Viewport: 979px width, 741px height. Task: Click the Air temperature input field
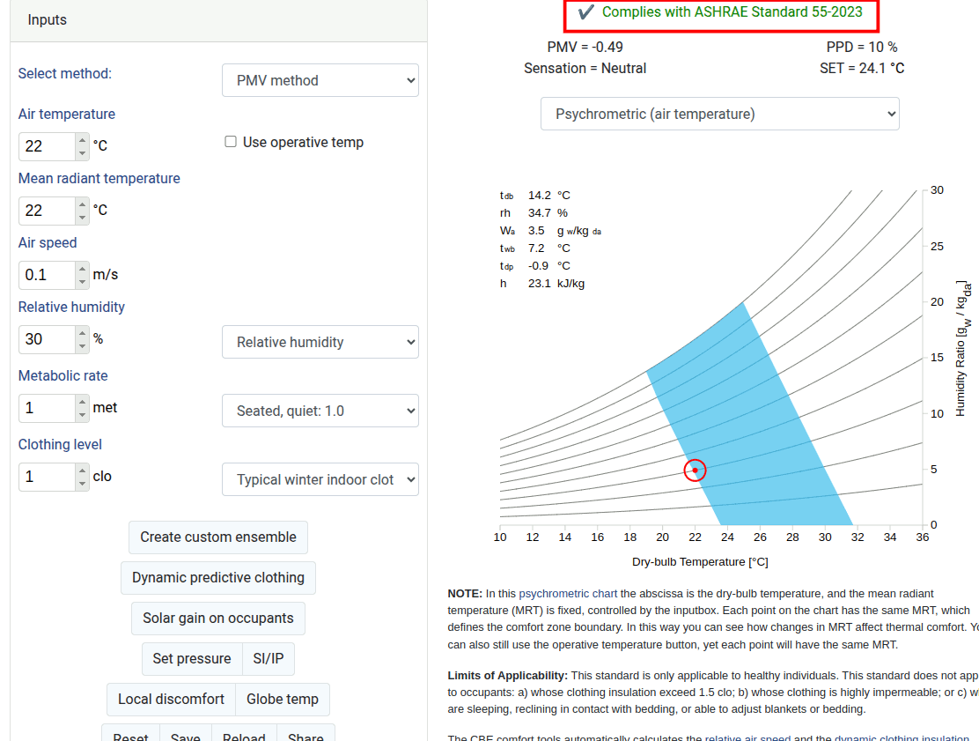pyautogui.click(x=47, y=146)
